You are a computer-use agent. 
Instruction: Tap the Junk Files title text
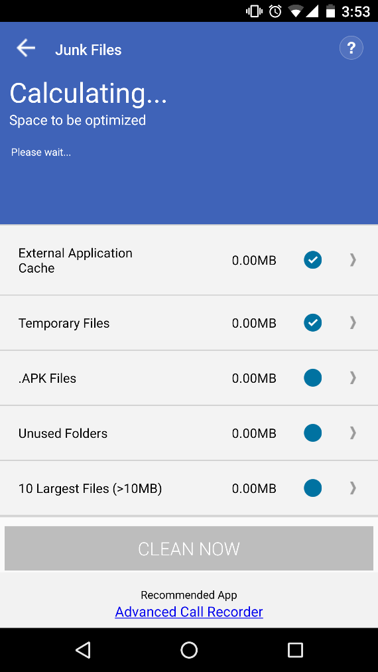pos(88,50)
